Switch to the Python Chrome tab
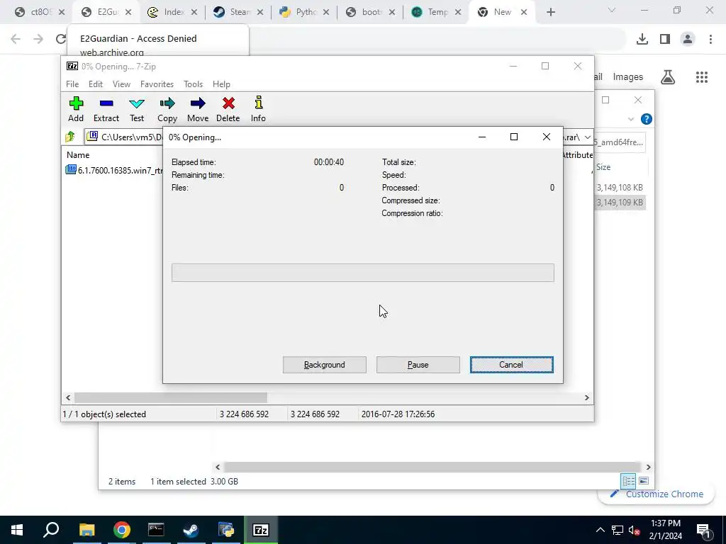This screenshot has width=726, height=544. tap(305, 12)
